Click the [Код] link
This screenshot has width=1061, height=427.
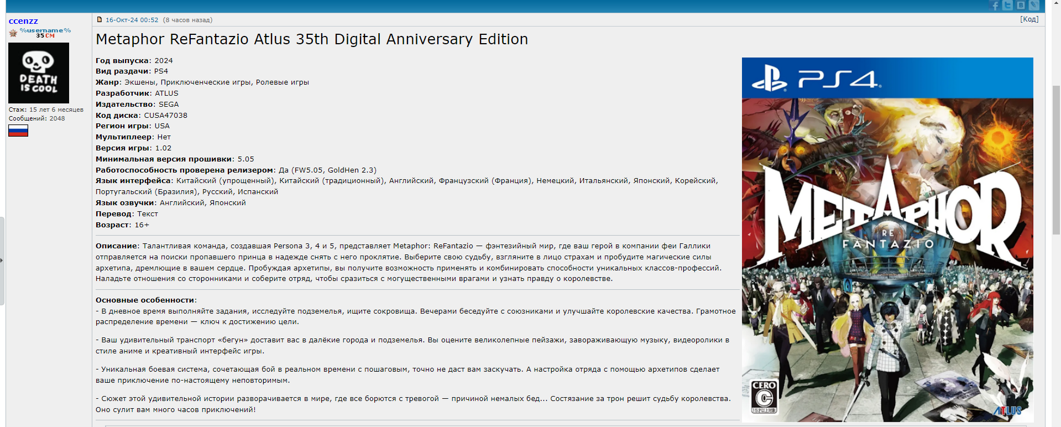(1029, 19)
